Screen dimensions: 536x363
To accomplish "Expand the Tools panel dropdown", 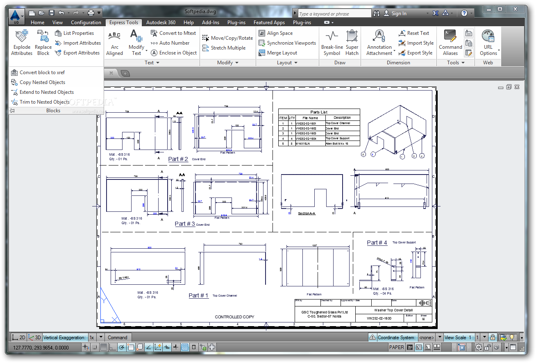I will [x=456, y=63].
